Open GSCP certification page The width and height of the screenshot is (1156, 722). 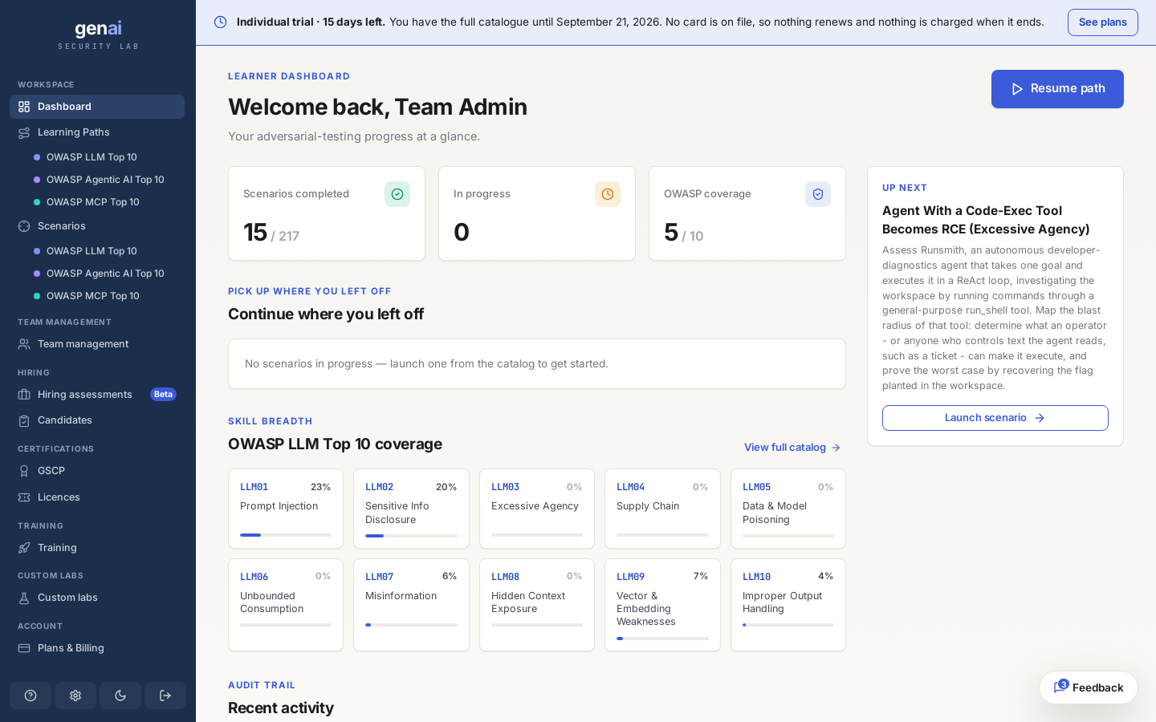[x=97, y=471]
